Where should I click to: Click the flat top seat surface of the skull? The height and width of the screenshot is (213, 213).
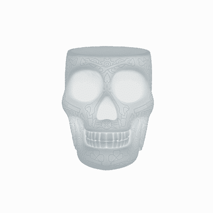click(108, 51)
